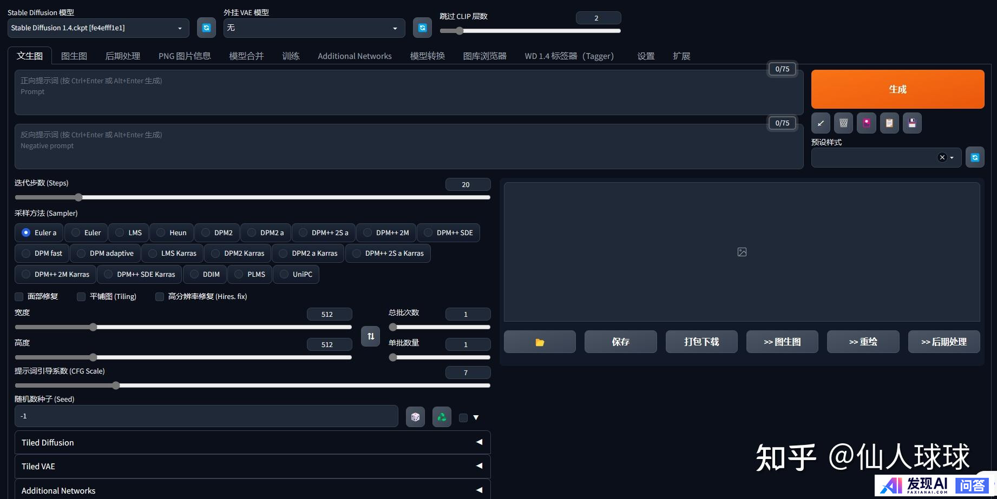Select the DPM++ 2M Karras sampler

click(x=56, y=274)
